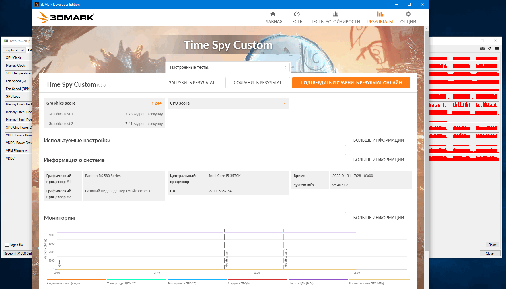Click GPU Load sensor in TechPowerUp
Image resolution: width=506 pixels, height=289 pixels.
click(18, 97)
